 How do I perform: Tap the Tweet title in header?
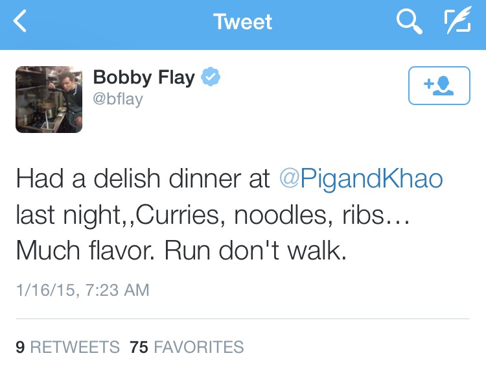point(243,23)
